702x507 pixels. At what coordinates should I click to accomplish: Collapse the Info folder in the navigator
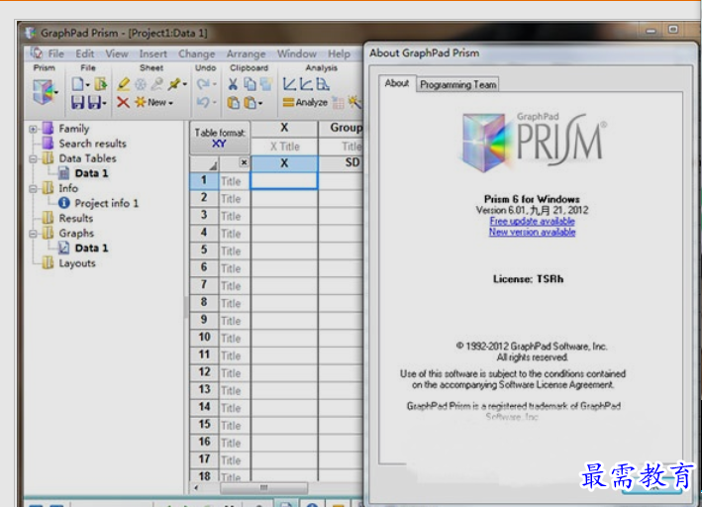[33, 189]
